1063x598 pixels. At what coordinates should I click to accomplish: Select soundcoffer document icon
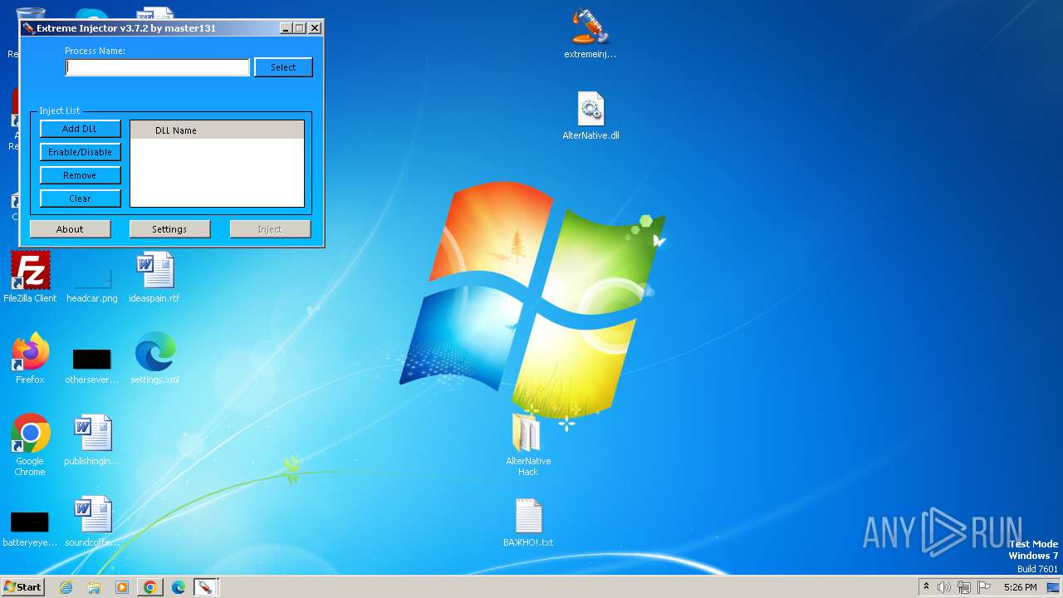(92, 521)
